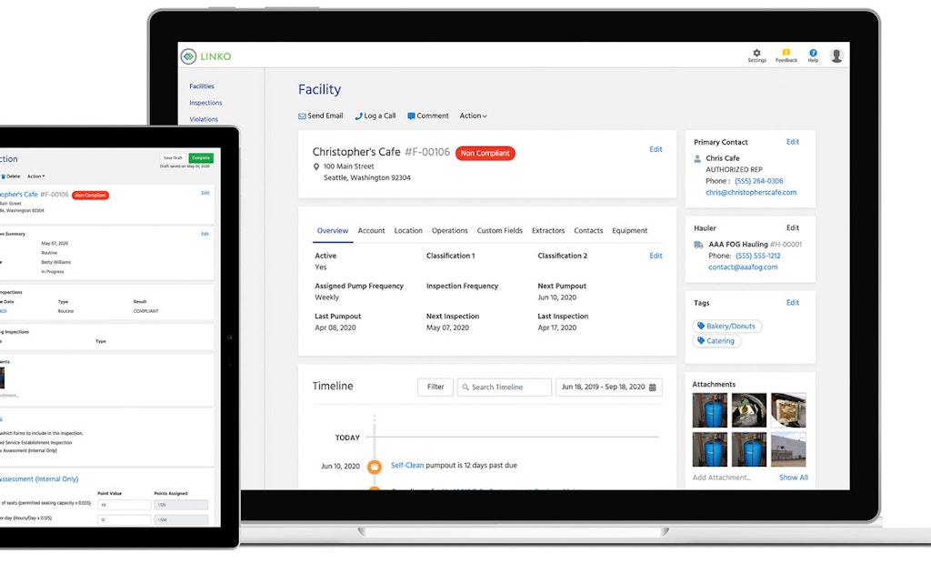The width and height of the screenshot is (931, 564).
Task: Click the green Complete button on the tablet
Action: [x=201, y=158]
